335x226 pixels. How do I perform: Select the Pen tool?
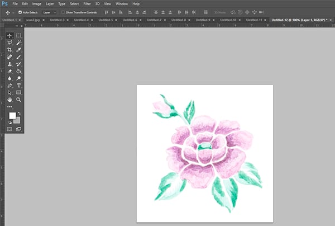9,86
